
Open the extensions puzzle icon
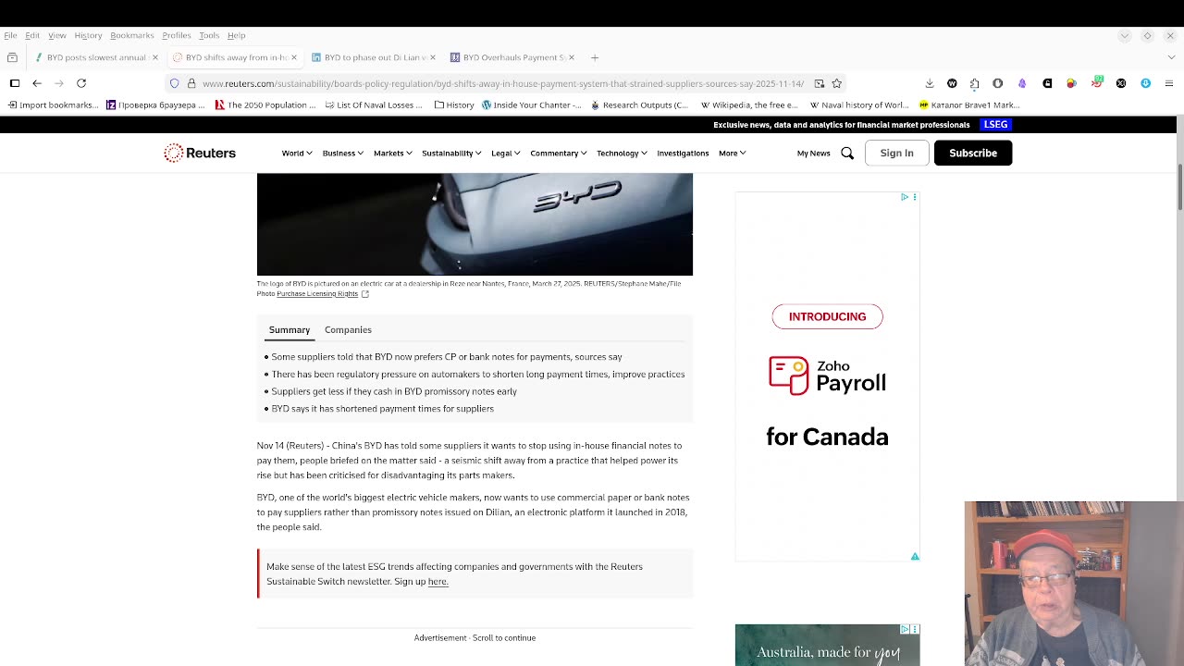[974, 83]
